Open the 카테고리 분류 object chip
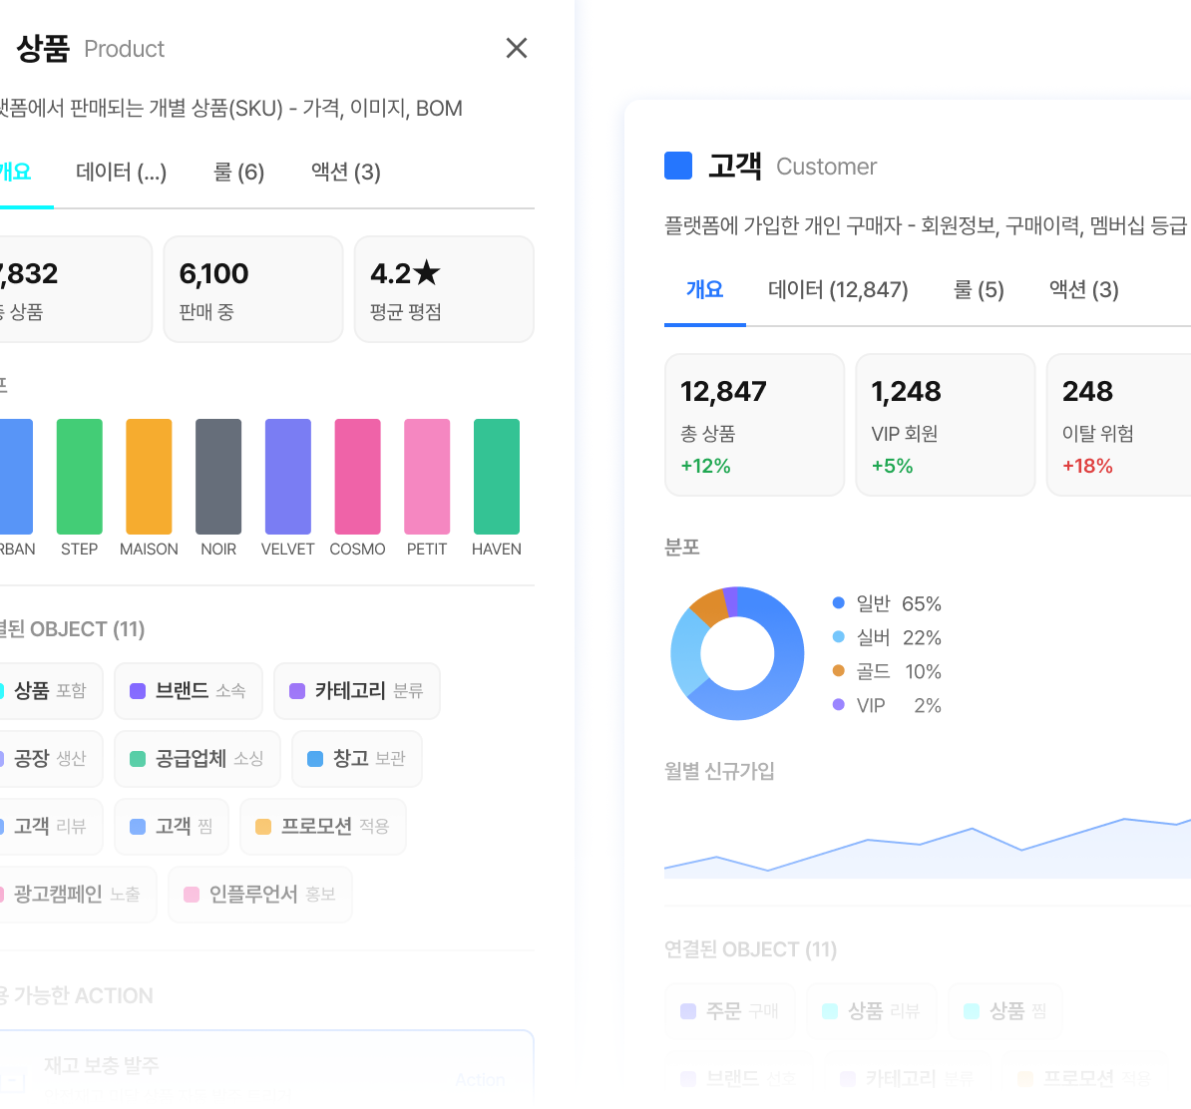The height and width of the screenshot is (1109, 1191). pos(357,691)
